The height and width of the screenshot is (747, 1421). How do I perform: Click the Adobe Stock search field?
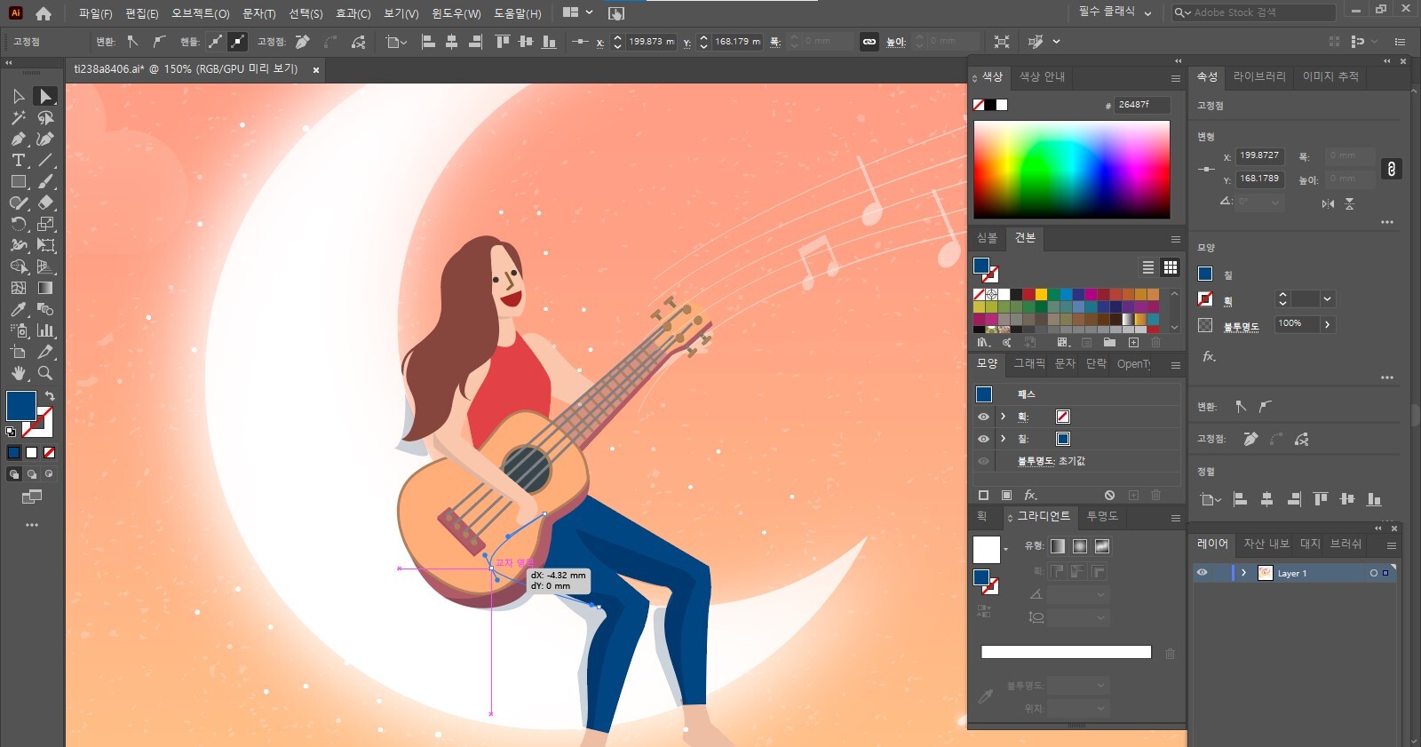[x=1261, y=12]
